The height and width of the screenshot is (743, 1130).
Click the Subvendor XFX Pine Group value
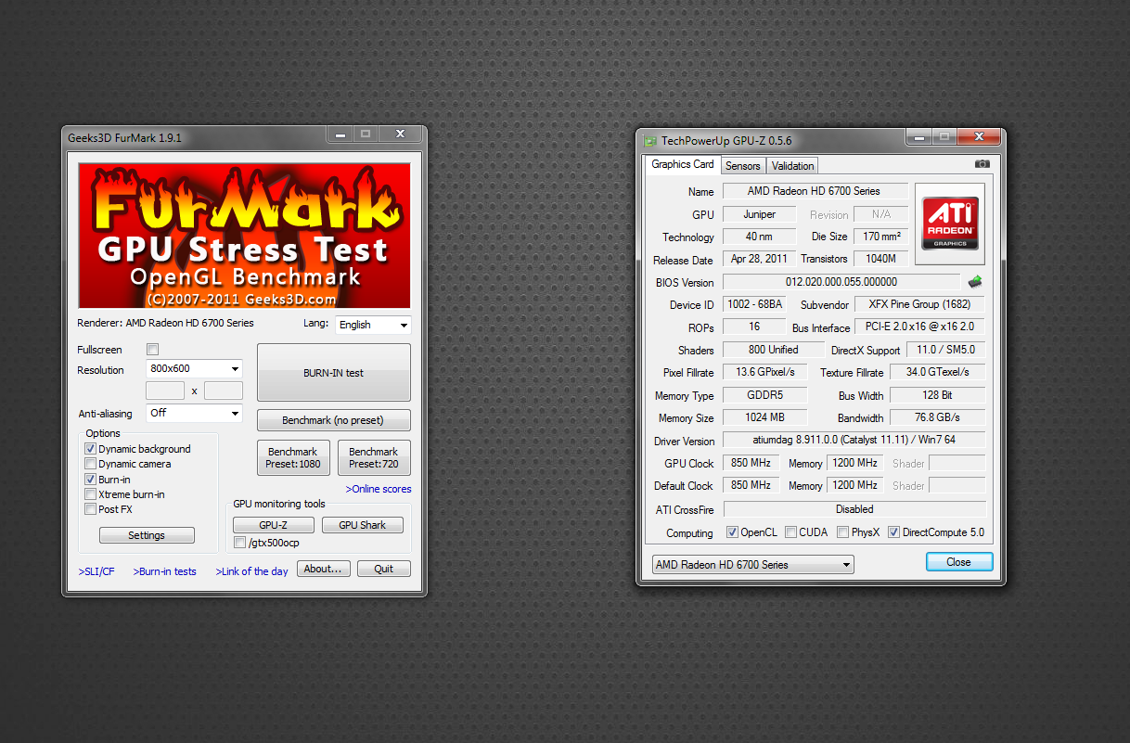coord(918,304)
